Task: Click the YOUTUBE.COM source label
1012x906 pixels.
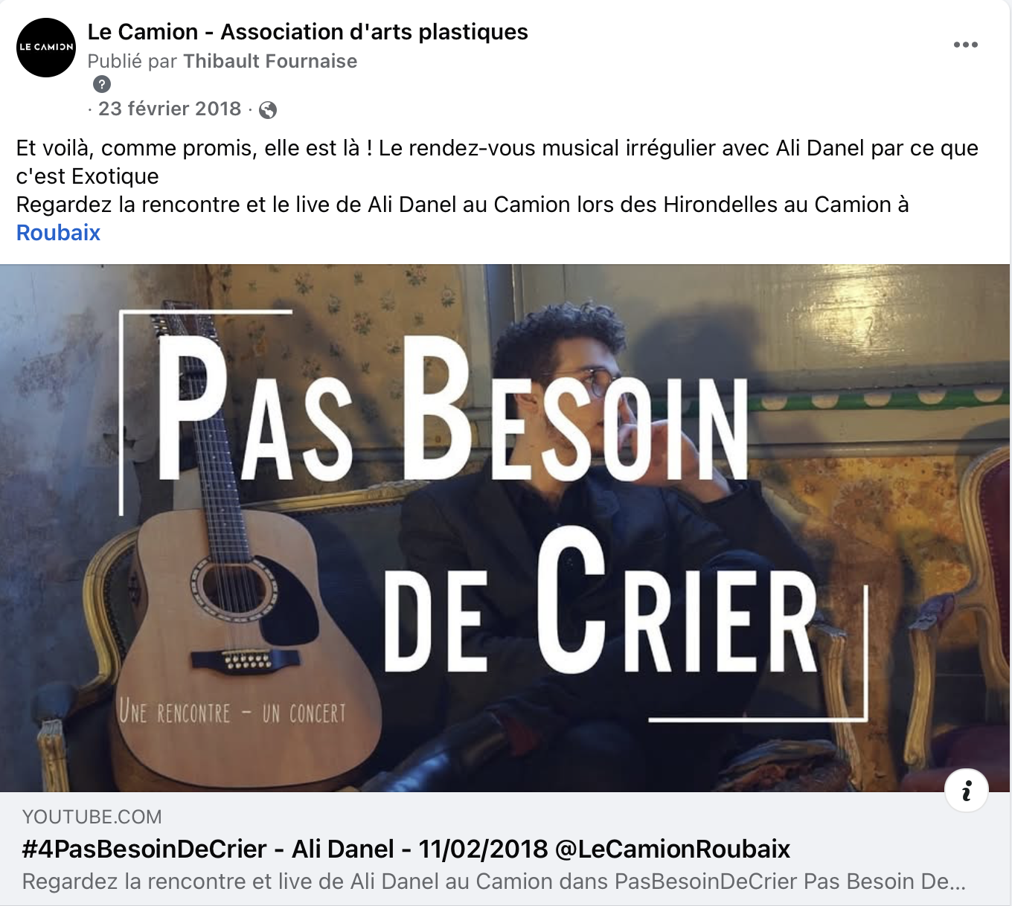Action: point(92,817)
